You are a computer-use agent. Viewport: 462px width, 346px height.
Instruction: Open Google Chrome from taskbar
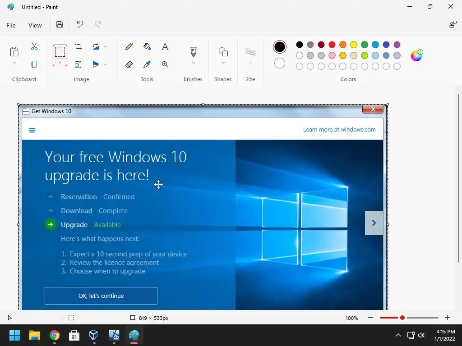[x=55, y=335]
